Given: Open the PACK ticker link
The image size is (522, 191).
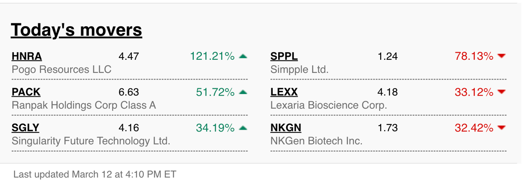Looking at the screenshot, I should [26, 92].
